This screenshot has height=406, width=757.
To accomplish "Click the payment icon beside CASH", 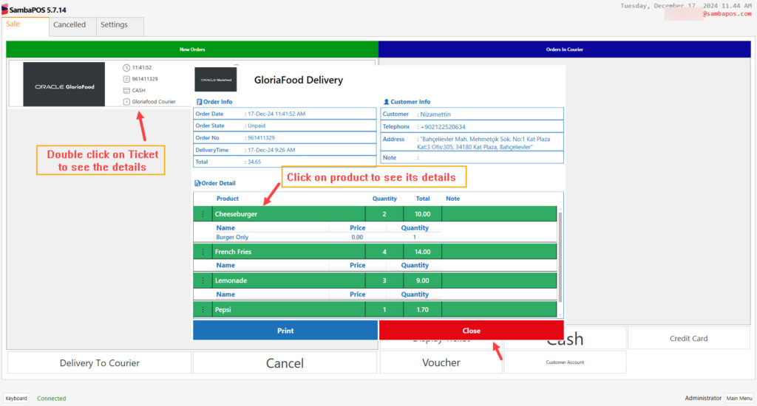I will click(126, 90).
